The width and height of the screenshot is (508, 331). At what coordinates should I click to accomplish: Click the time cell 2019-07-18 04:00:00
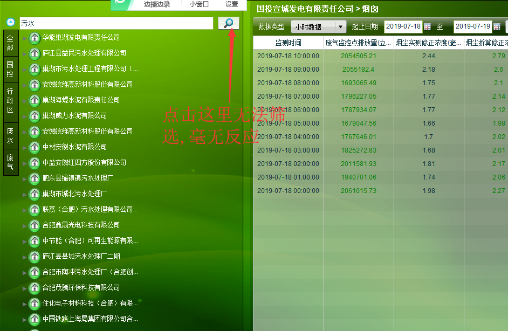pos(289,137)
